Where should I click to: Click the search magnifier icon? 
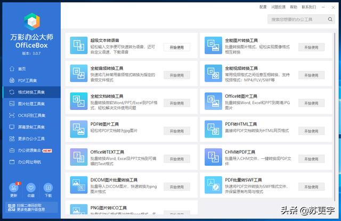(x=330, y=19)
